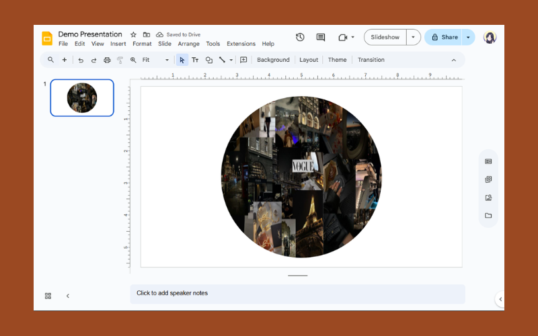Collapse the filmstrip panel arrow

point(68,296)
